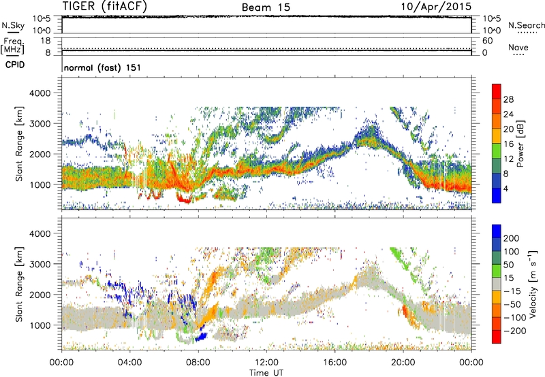This screenshot has height=377, width=545.
Task: Click the -50 label on velocity colorbar
Action: point(512,304)
